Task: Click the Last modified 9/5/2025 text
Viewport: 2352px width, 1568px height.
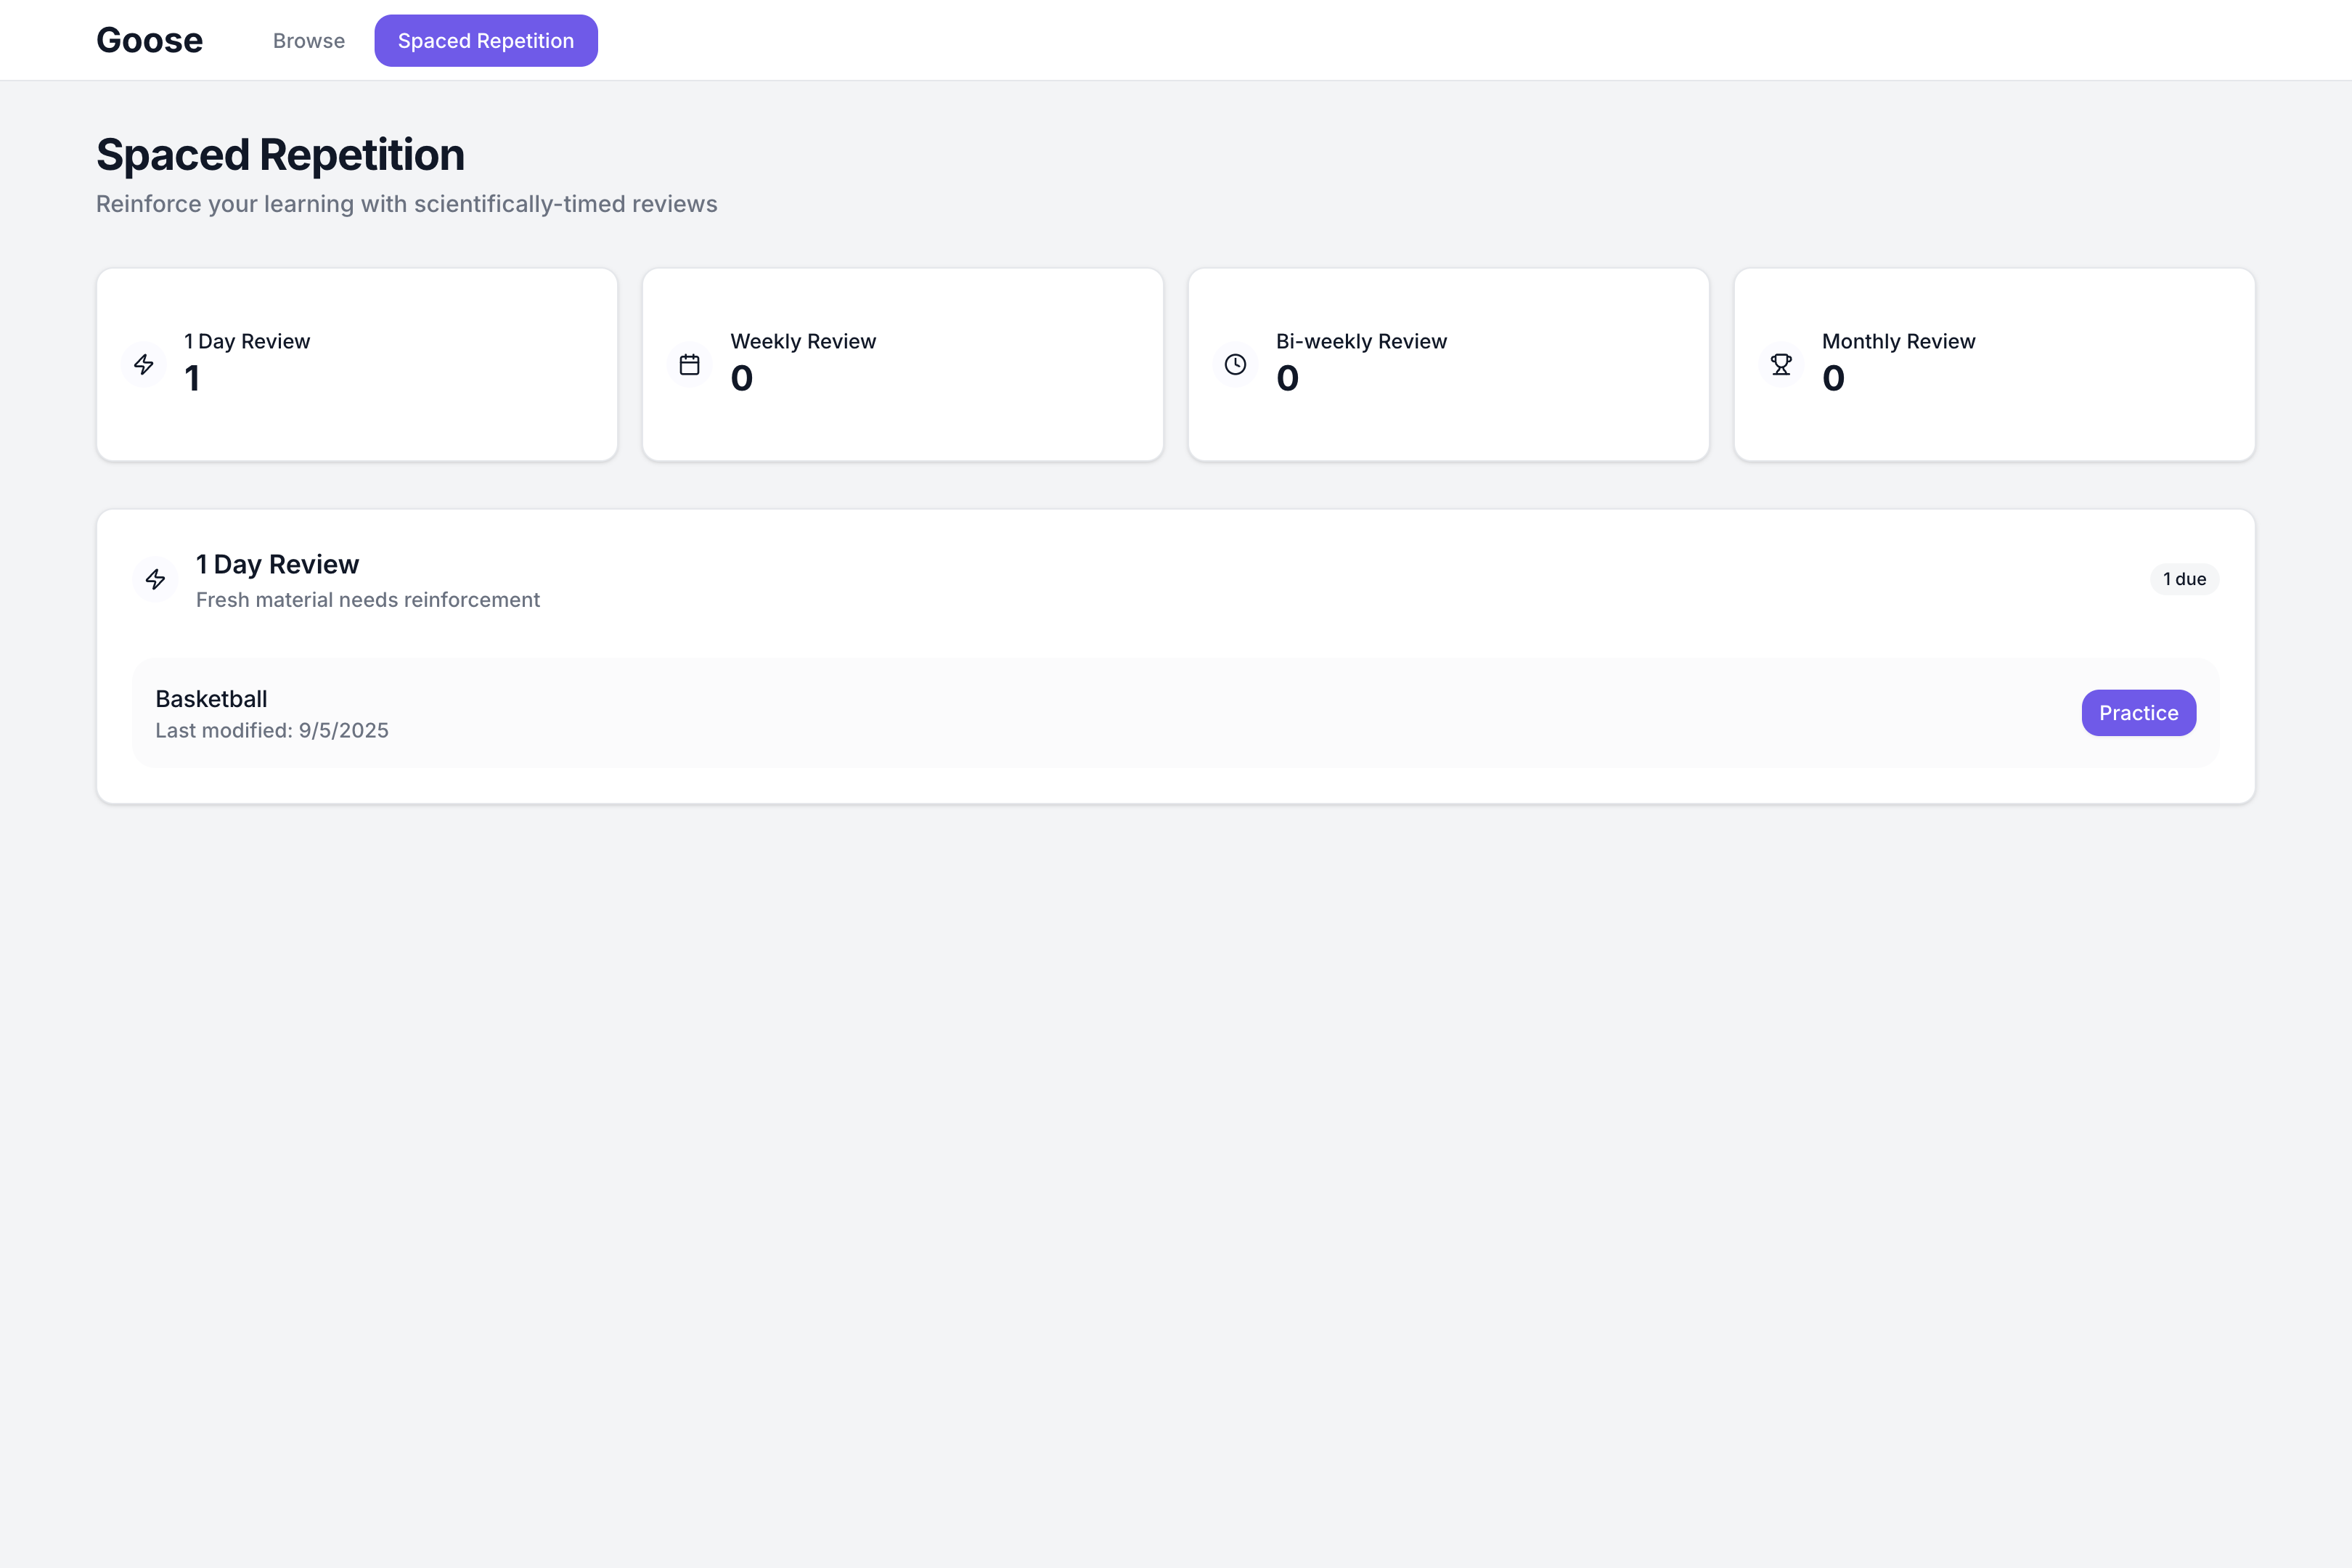Action: [x=272, y=731]
